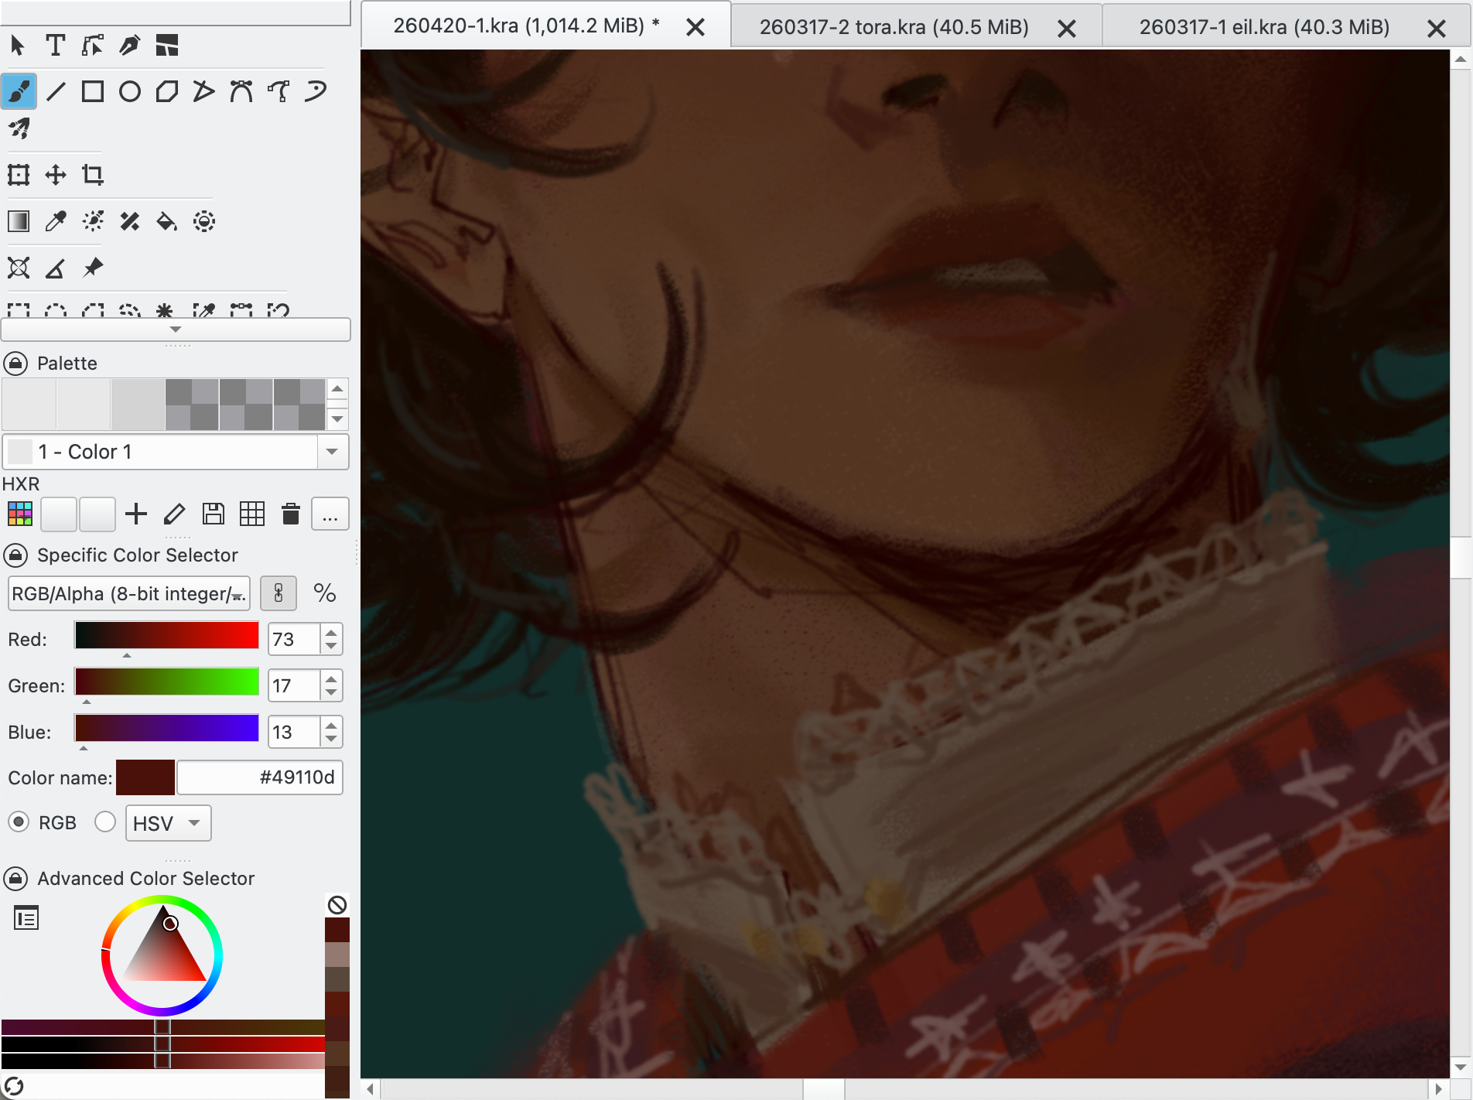Select the Reference Images pin tool

pos(93,268)
